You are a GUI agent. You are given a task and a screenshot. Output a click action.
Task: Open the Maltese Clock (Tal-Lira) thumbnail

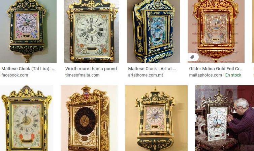point(28,31)
